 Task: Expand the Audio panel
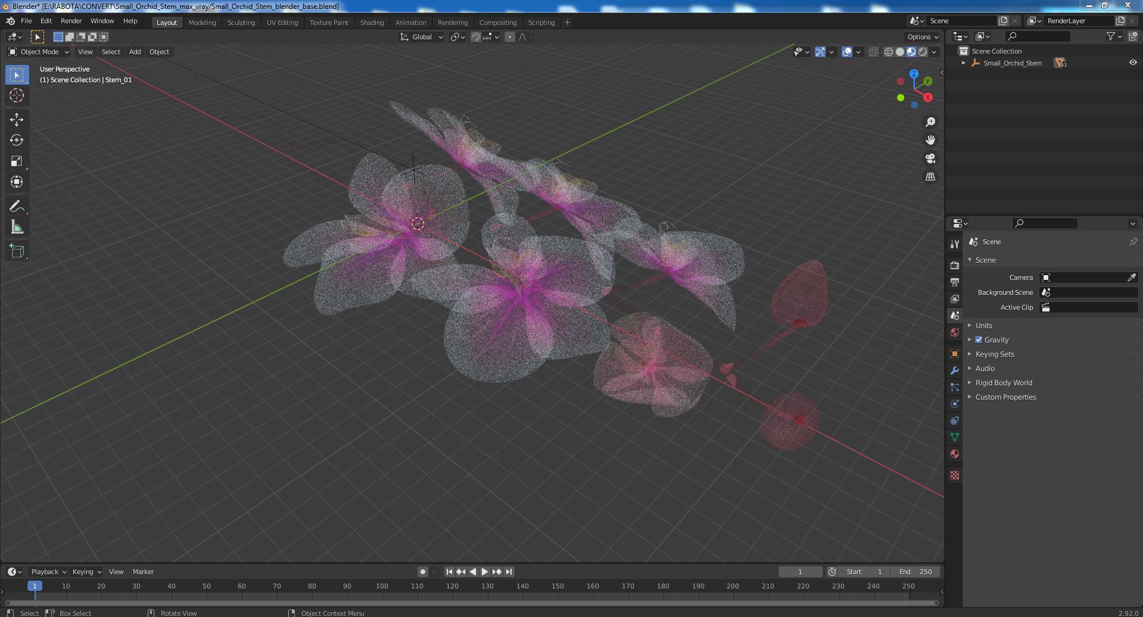coord(985,368)
